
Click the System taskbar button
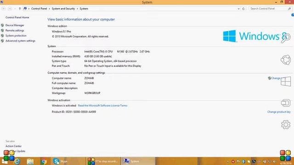tap(138, 161)
